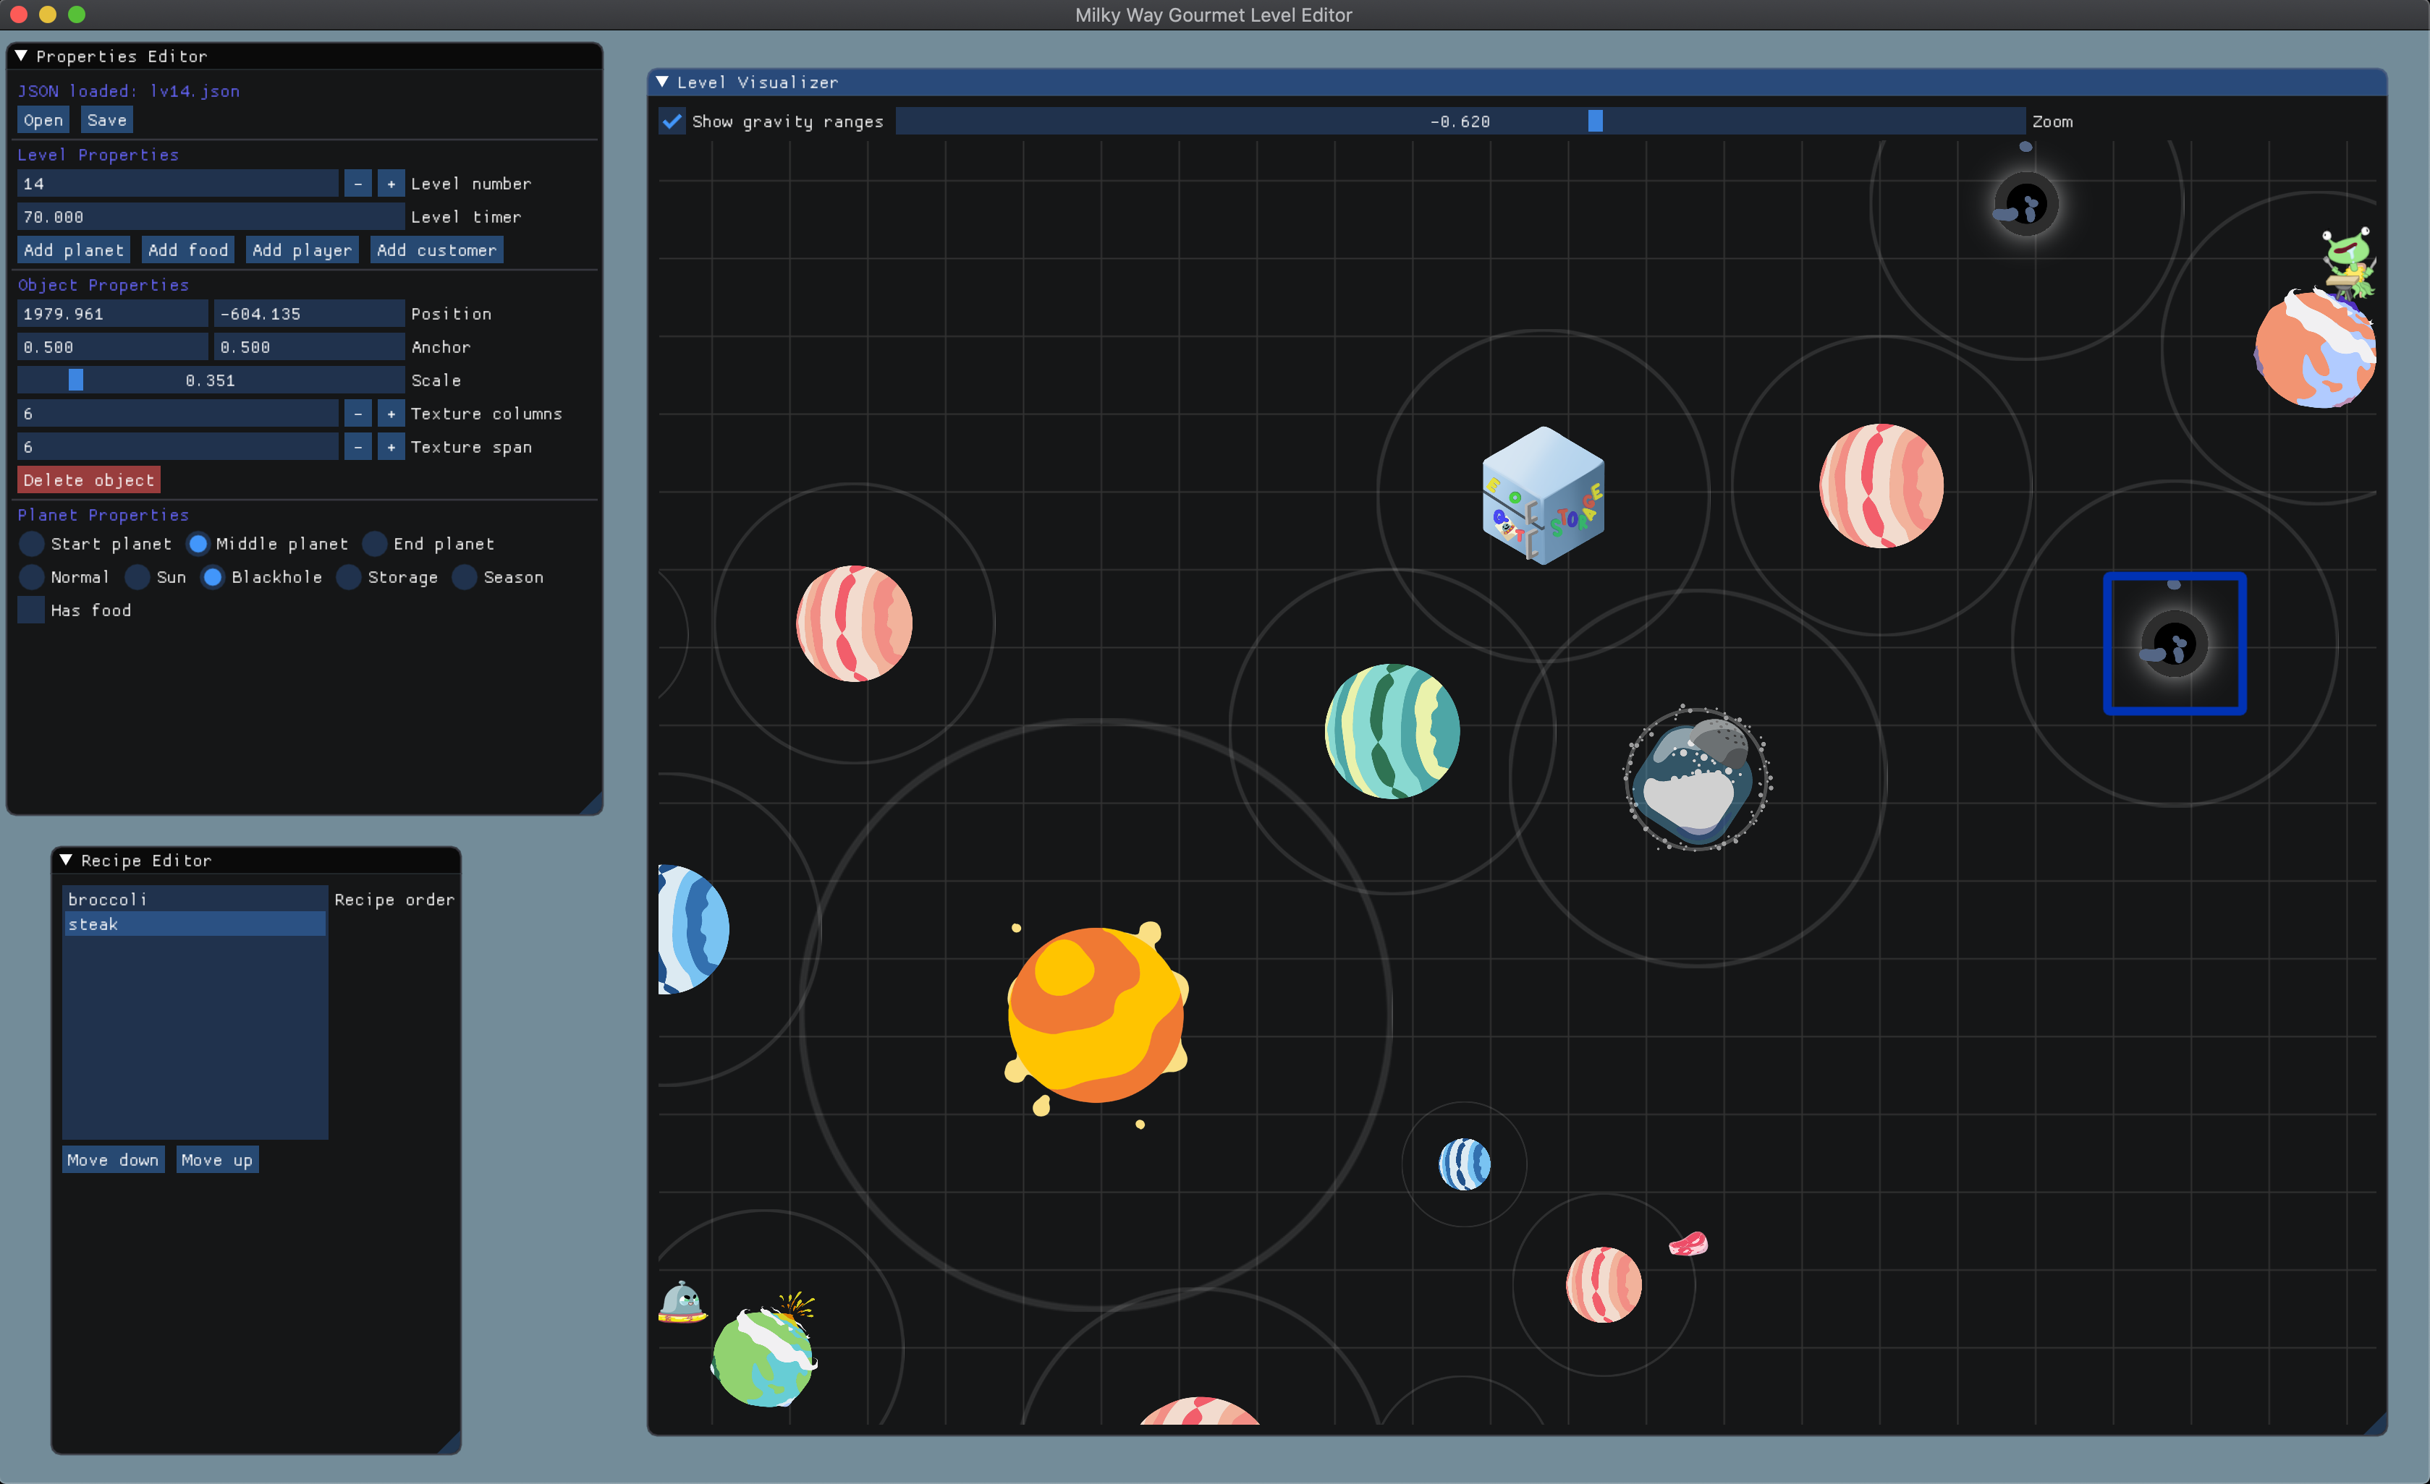Choose the End planet radio option

375,544
